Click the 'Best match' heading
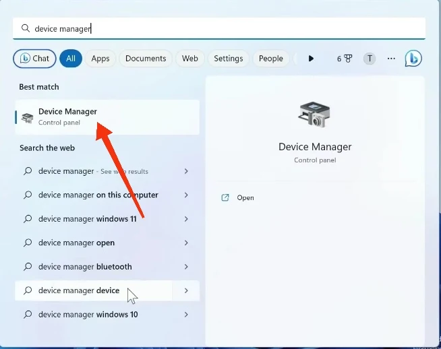441x349 pixels. [x=39, y=87]
